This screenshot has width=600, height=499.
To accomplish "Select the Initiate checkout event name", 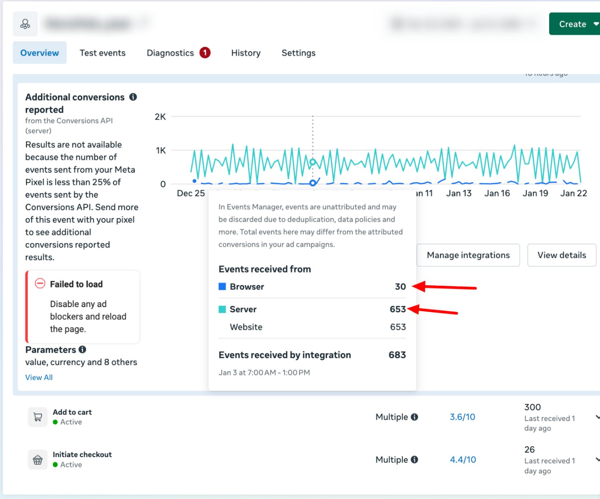I will click(82, 454).
